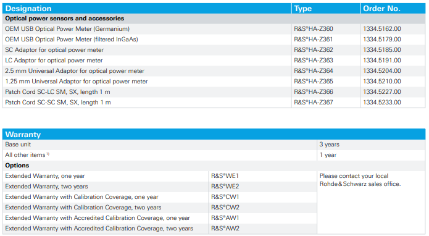The image size is (429, 236).
Task: Select 'Extended Warranty with Calibration Coverage, one year'
Action: coord(81,197)
